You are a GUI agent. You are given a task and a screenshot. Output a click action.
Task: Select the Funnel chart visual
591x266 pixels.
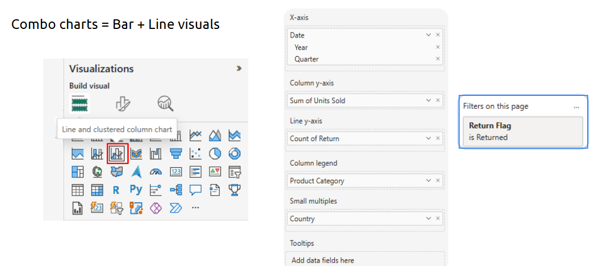pyautogui.click(x=175, y=154)
